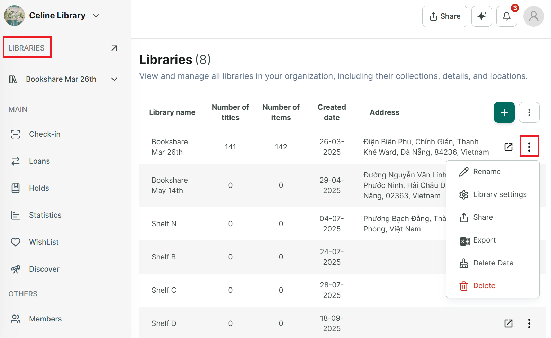Open Bookshare Mar 26th row in new window
551x338 pixels.
tap(508, 147)
